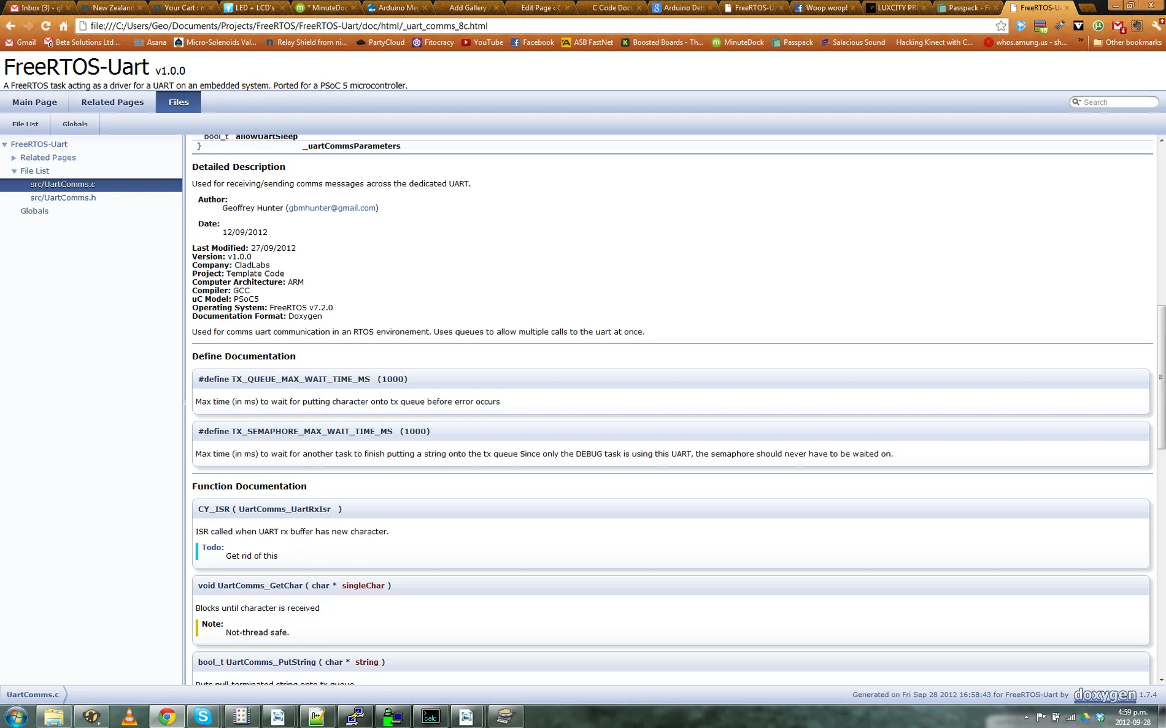Collapse the File List tree node

click(x=14, y=171)
